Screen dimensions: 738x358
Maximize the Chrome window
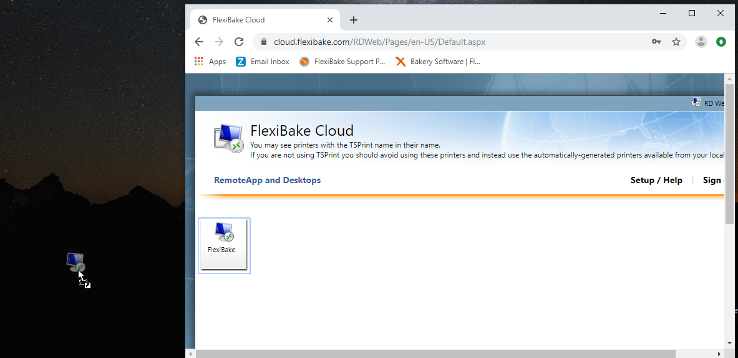coord(691,13)
